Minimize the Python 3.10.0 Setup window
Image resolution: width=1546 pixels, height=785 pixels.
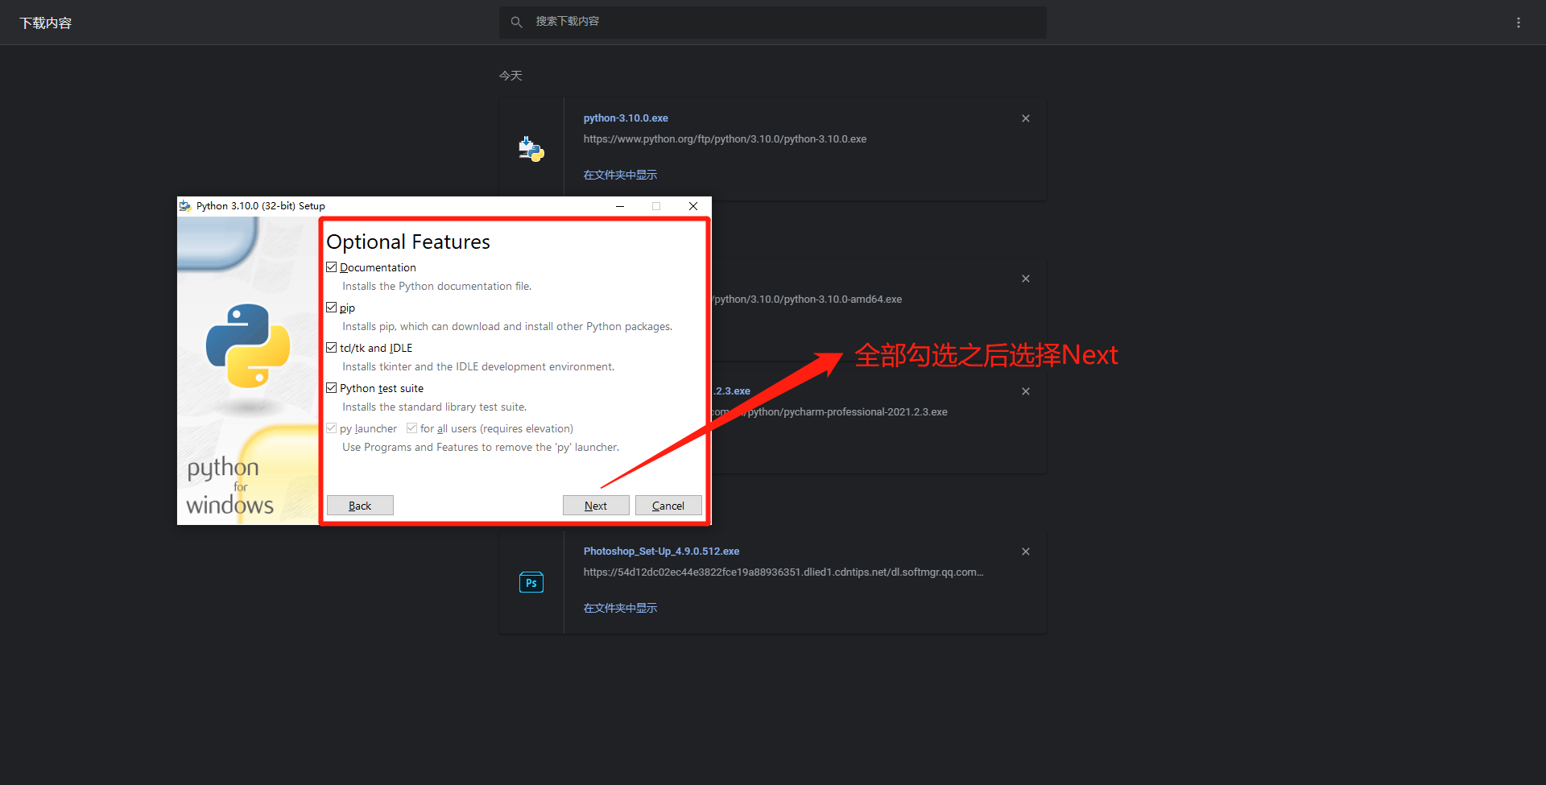620,206
